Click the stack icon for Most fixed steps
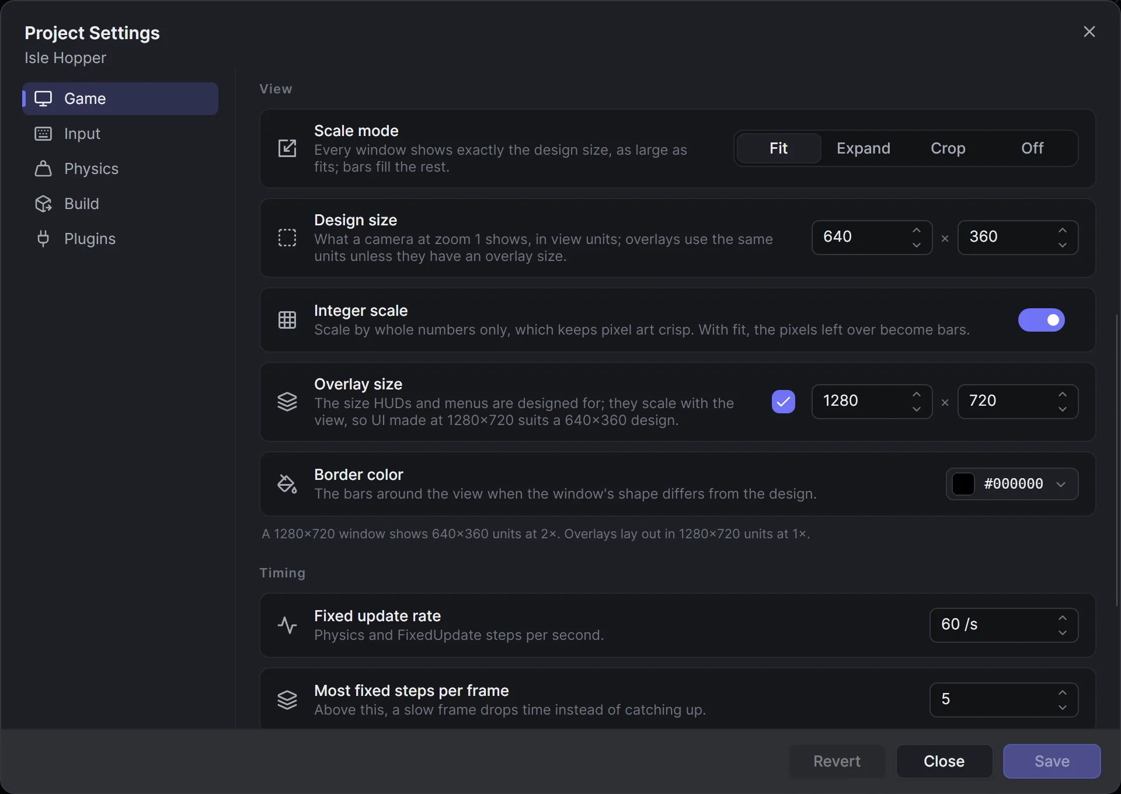 pos(287,700)
